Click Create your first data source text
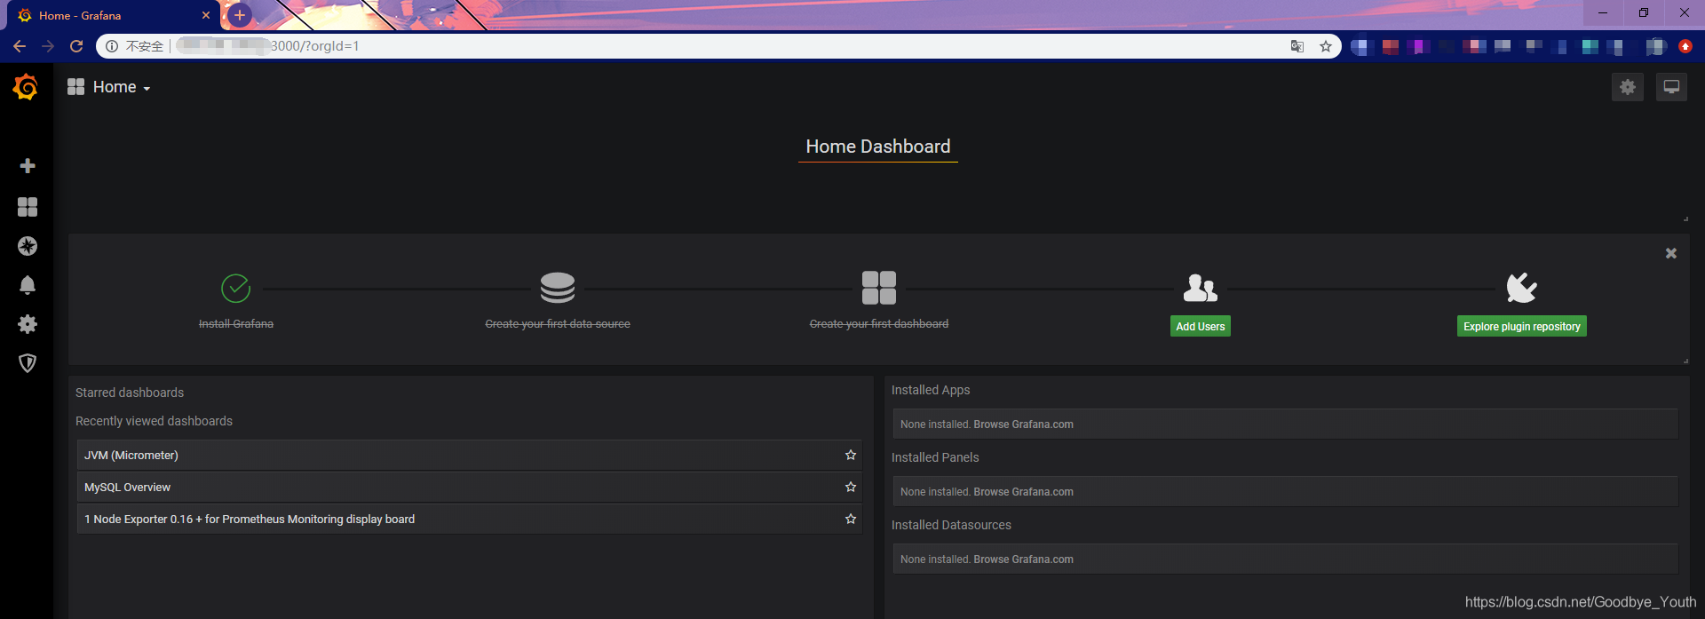 click(558, 324)
